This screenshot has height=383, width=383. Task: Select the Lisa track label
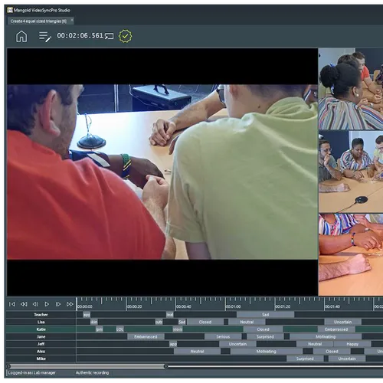pos(41,322)
